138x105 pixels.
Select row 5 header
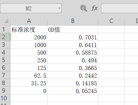tap(5, 60)
